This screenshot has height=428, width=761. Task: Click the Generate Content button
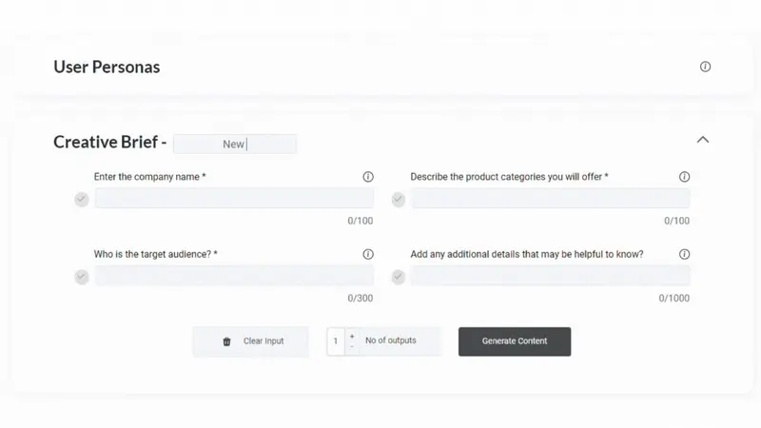pos(515,341)
